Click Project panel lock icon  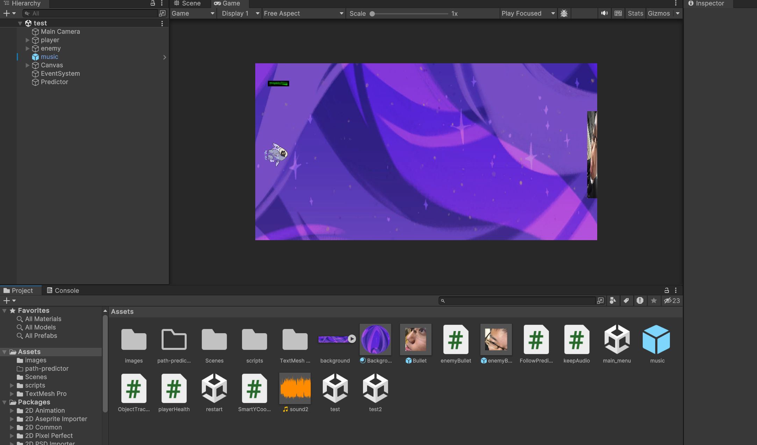coord(666,290)
